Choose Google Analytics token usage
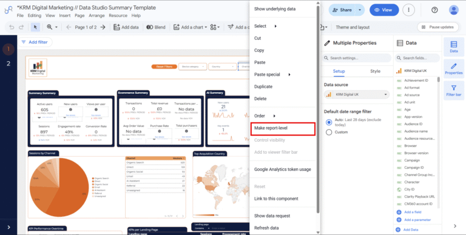The width and height of the screenshot is (466, 235). [x=282, y=170]
